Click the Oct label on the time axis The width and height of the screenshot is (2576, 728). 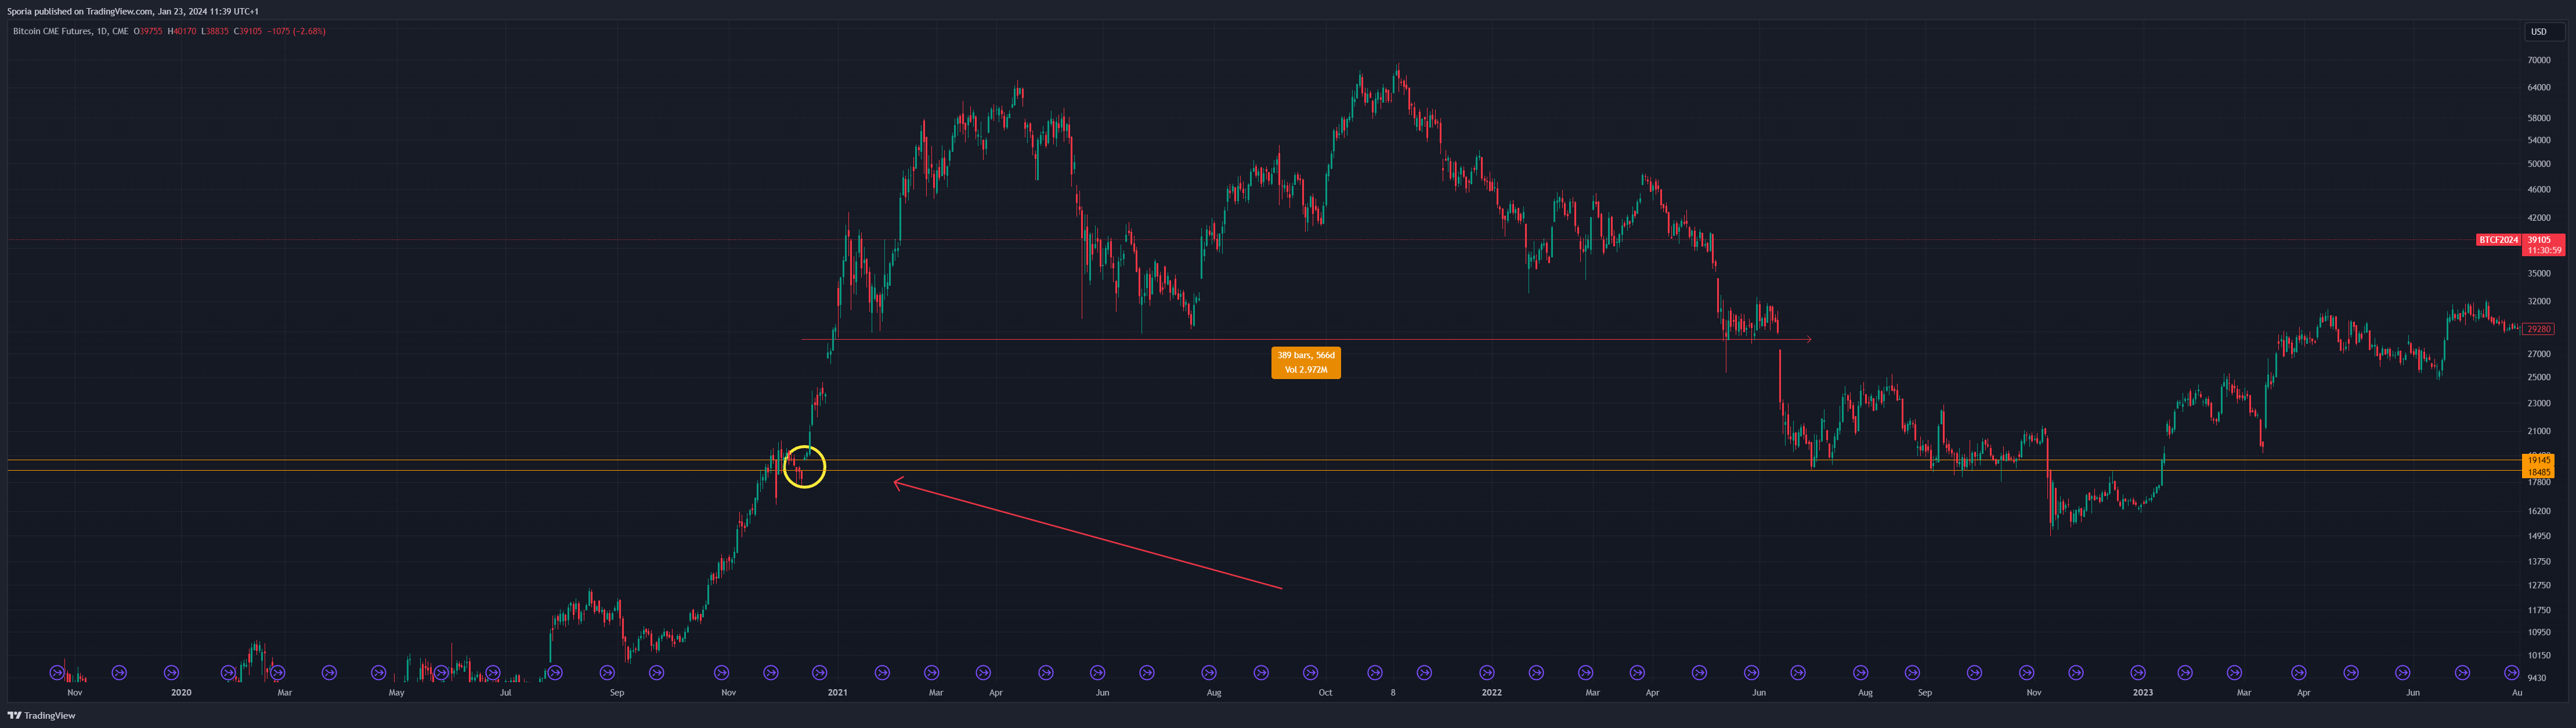click(x=1325, y=693)
